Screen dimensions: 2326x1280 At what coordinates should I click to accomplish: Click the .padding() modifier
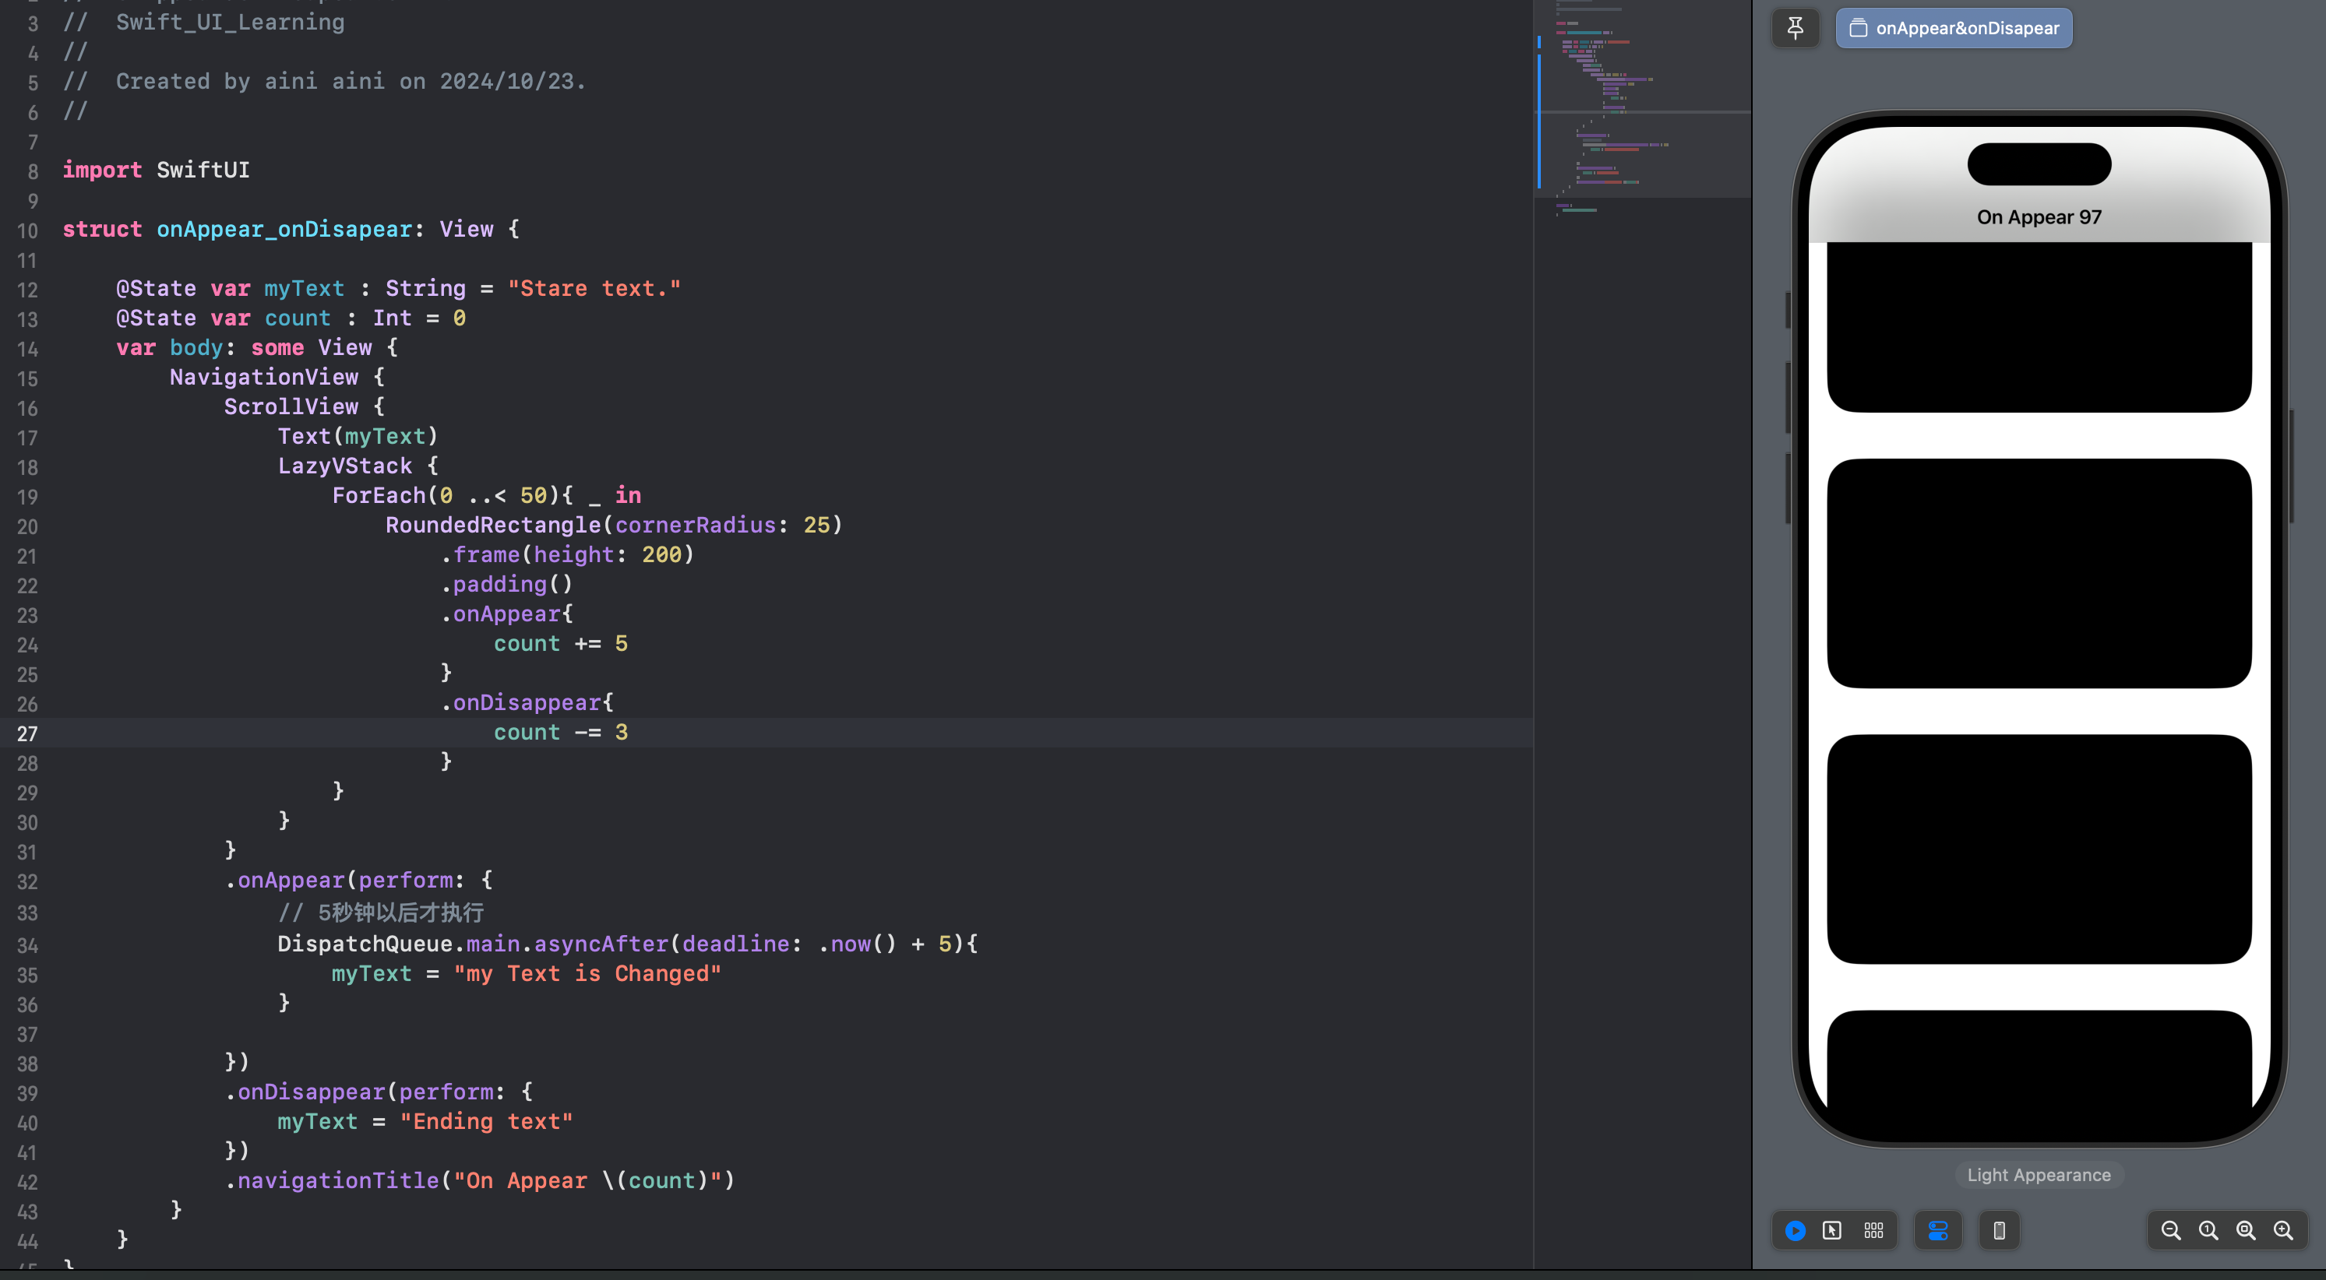(x=506, y=585)
